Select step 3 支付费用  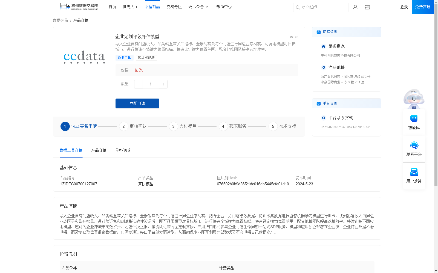tap(183, 126)
